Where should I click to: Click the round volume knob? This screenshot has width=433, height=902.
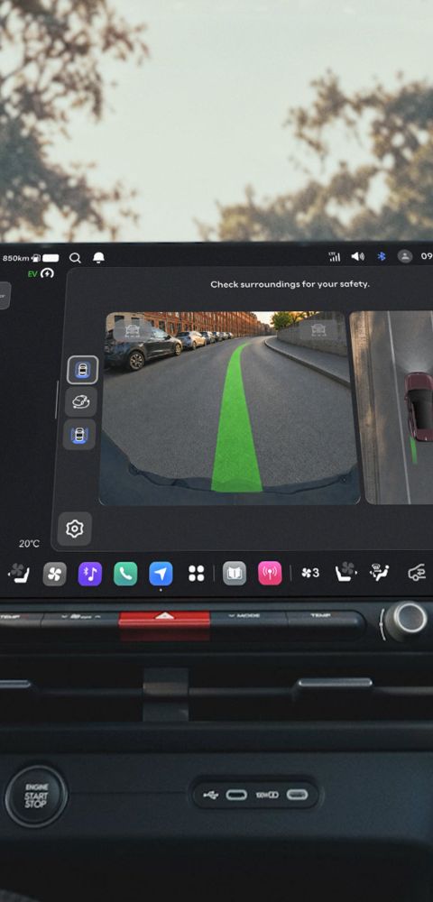click(x=407, y=620)
